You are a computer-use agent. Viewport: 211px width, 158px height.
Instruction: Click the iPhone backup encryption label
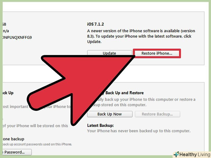point(13,139)
